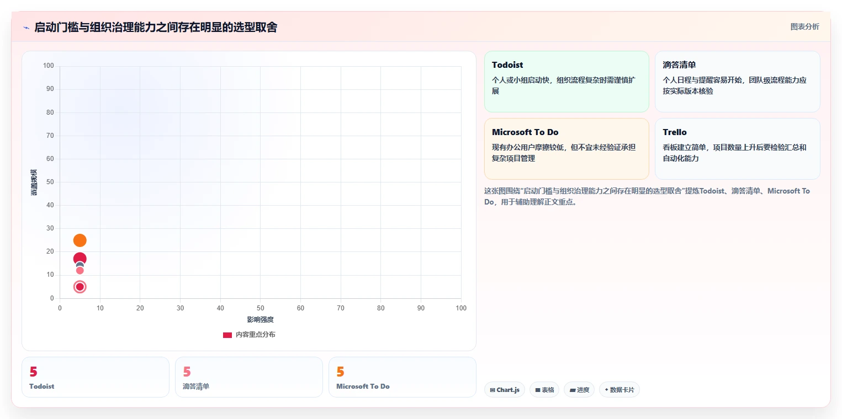Click the y-axis tick label 100
The image size is (842, 419).
tap(48, 66)
